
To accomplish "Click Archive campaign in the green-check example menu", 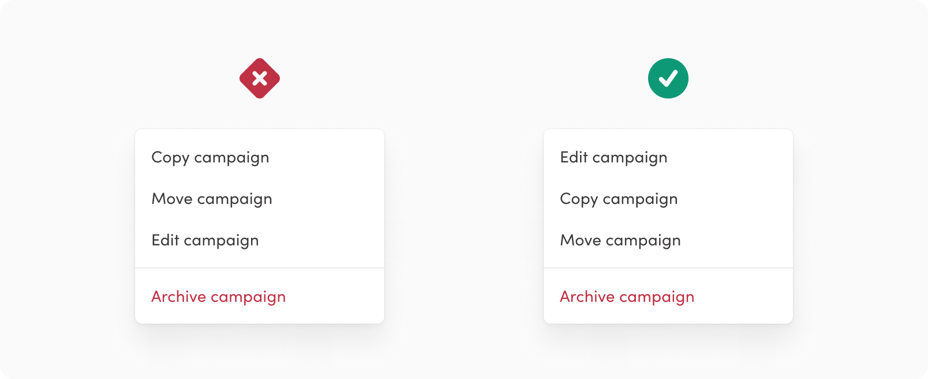I will (627, 297).
